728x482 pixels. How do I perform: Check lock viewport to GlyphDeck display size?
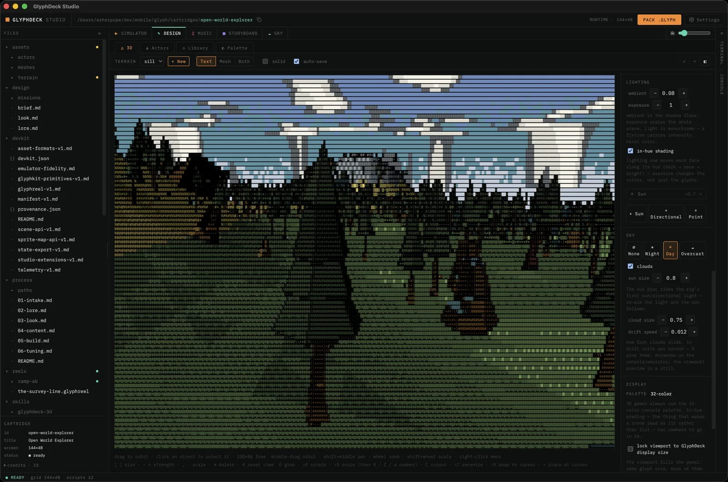point(630,449)
